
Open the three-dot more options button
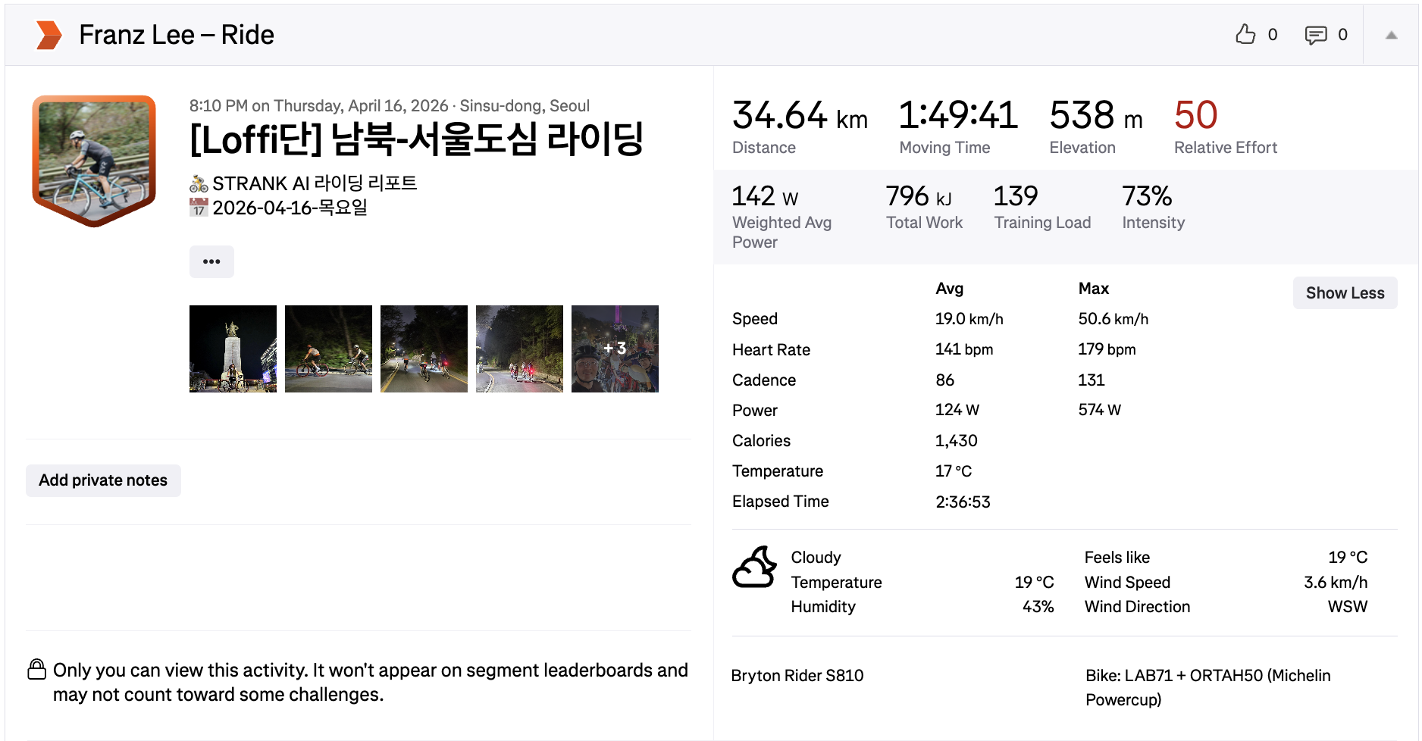211,261
